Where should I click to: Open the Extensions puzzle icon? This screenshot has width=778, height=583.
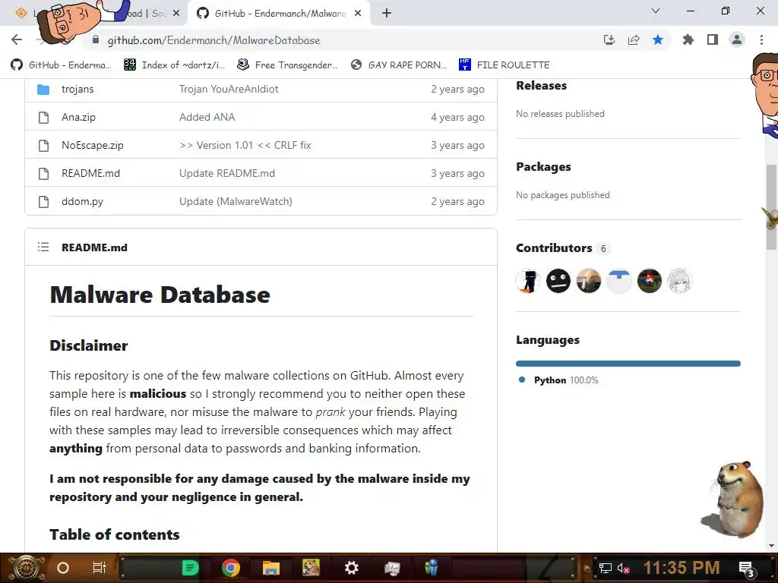pyautogui.click(x=688, y=39)
